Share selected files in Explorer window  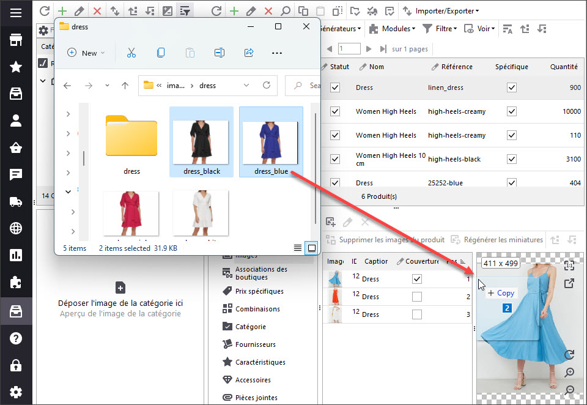pos(249,53)
